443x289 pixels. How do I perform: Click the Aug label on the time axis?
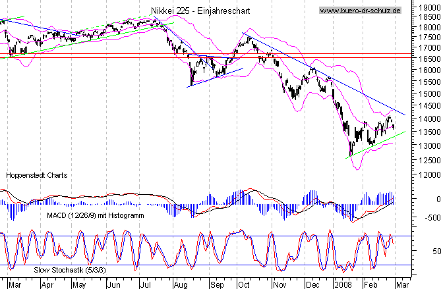179,284
